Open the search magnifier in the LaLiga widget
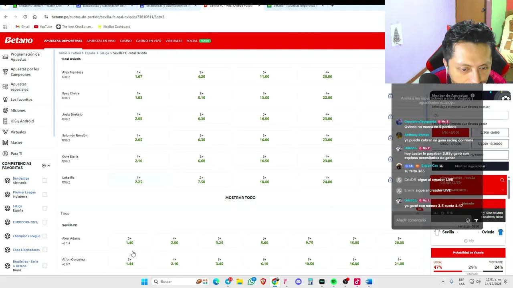 tap(502, 180)
